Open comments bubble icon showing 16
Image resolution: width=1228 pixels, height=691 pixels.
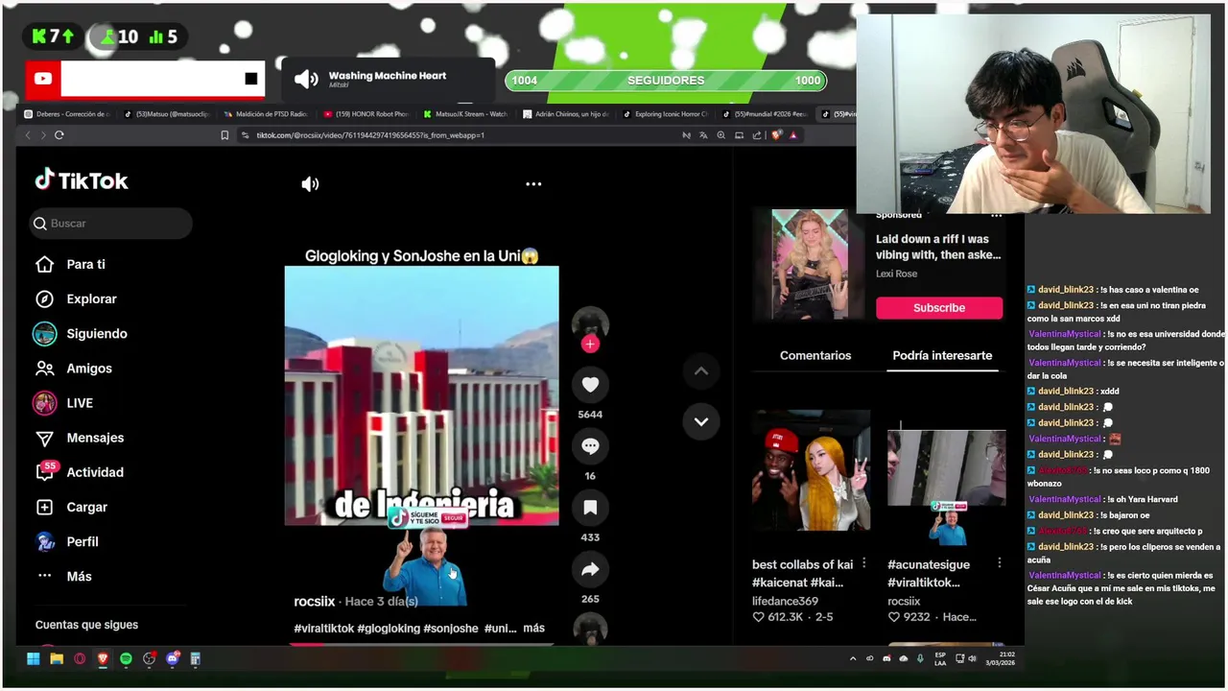(x=590, y=446)
